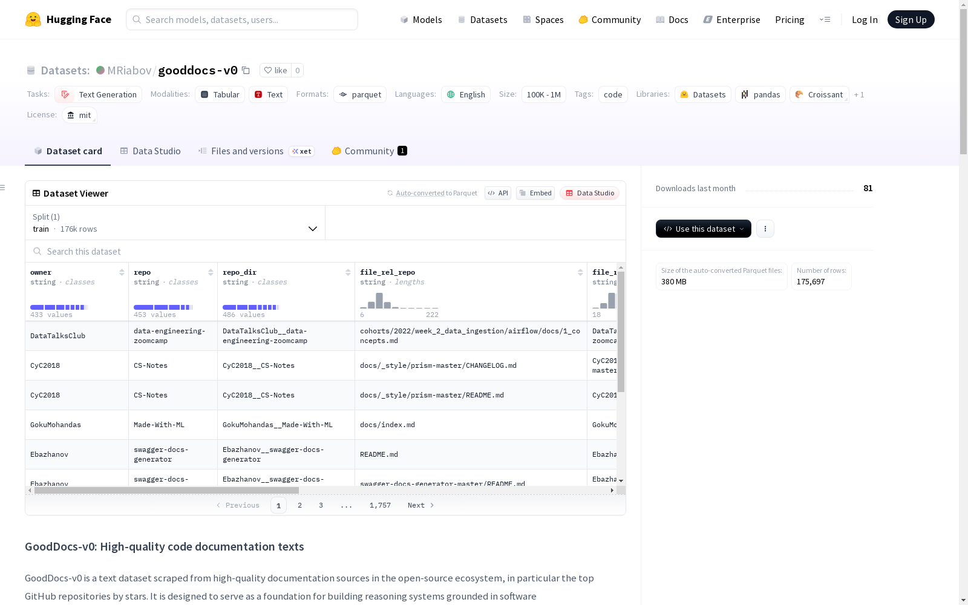Expand the Split train dropdown
Image resolution: width=968 pixels, height=605 pixels.
[x=175, y=223]
